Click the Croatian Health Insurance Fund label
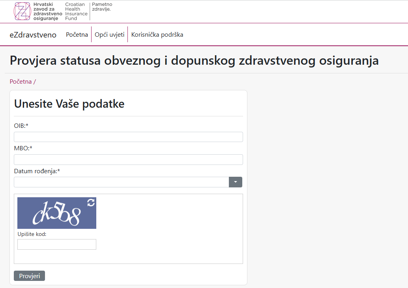This screenshot has height=288, width=408. tap(76, 11)
